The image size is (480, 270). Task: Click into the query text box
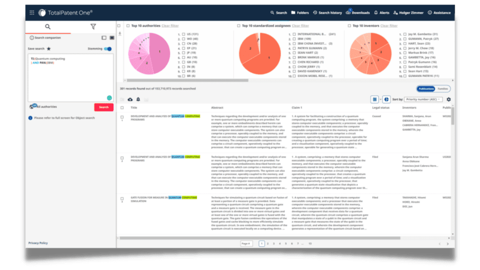(70, 78)
